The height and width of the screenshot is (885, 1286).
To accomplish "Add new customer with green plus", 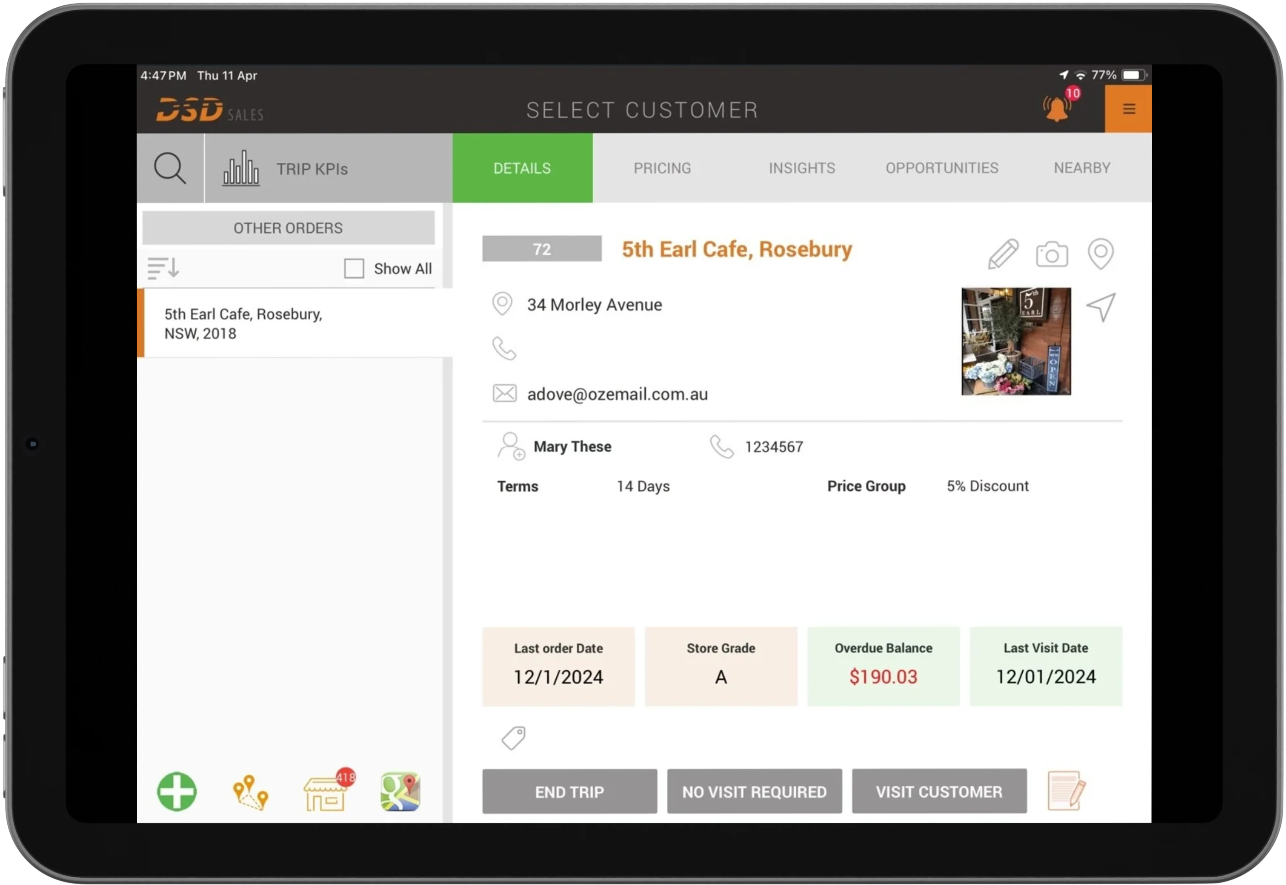I will click(x=177, y=791).
